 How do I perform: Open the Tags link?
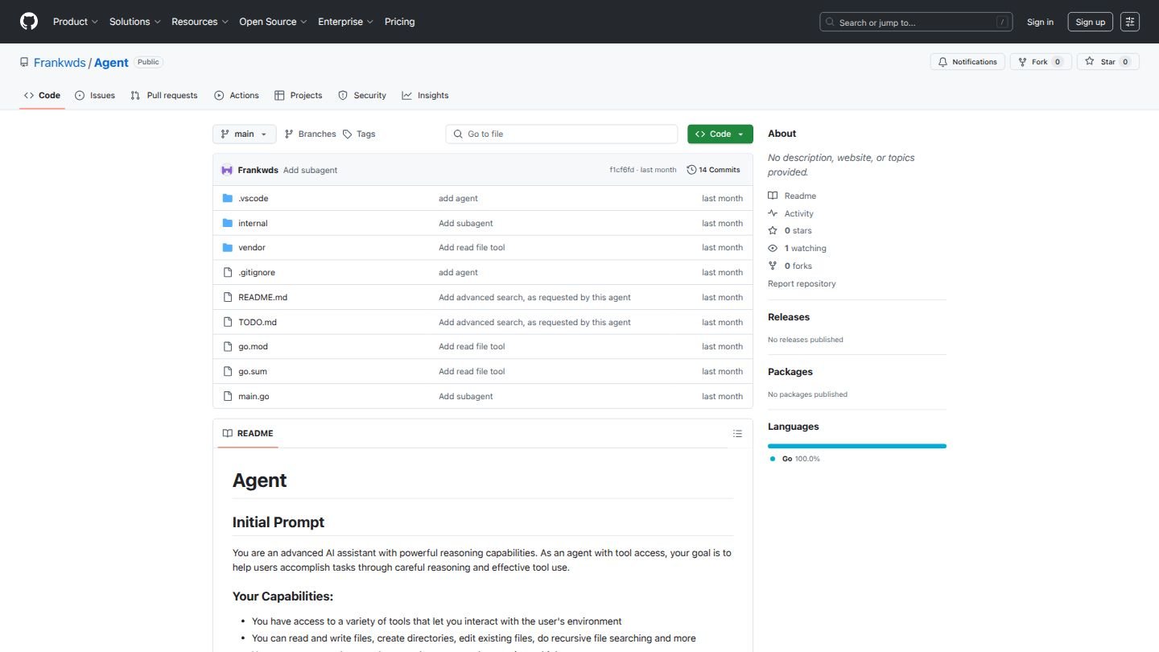359,134
